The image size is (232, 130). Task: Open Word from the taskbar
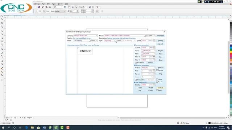coord(44,127)
